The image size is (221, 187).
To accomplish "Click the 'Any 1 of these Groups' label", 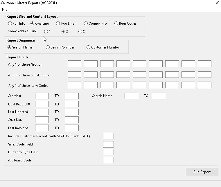I will pos(25,64).
